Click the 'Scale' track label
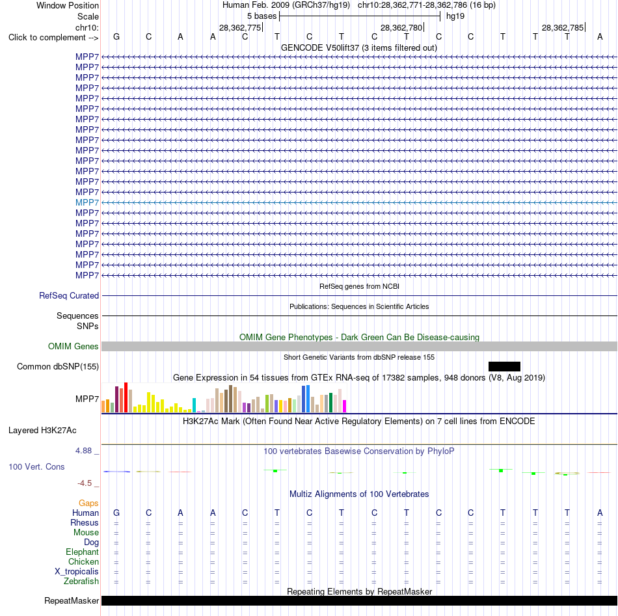The height and width of the screenshot is (616, 618). (x=88, y=16)
